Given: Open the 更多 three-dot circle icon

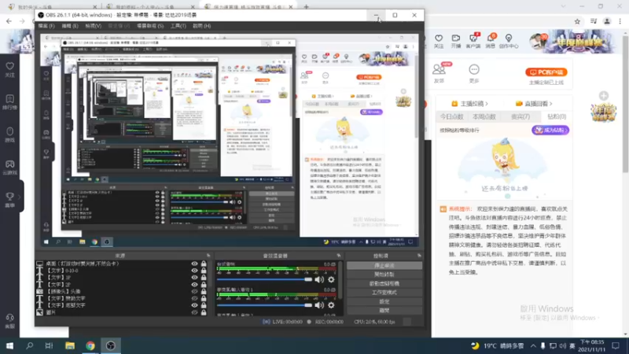Looking at the screenshot, I should (474, 69).
